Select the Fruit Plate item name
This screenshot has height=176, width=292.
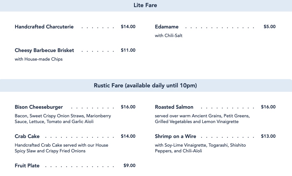coord(27,166)
